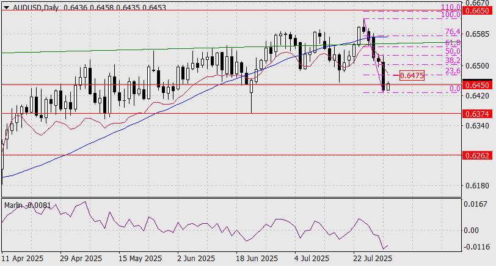Click the Fibonacci 23.6 level label
The image size is (496, 266).
(x=453, y=71)
